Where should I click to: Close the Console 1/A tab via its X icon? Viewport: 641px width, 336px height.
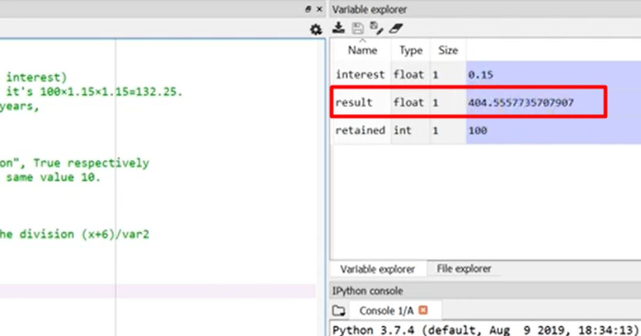(424, 310)
